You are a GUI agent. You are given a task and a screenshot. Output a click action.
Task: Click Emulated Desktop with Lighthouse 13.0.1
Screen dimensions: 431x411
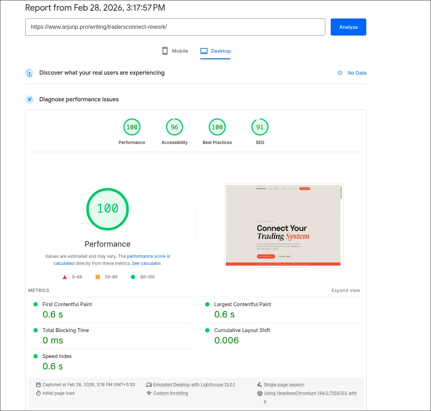(x=194, y=385)
